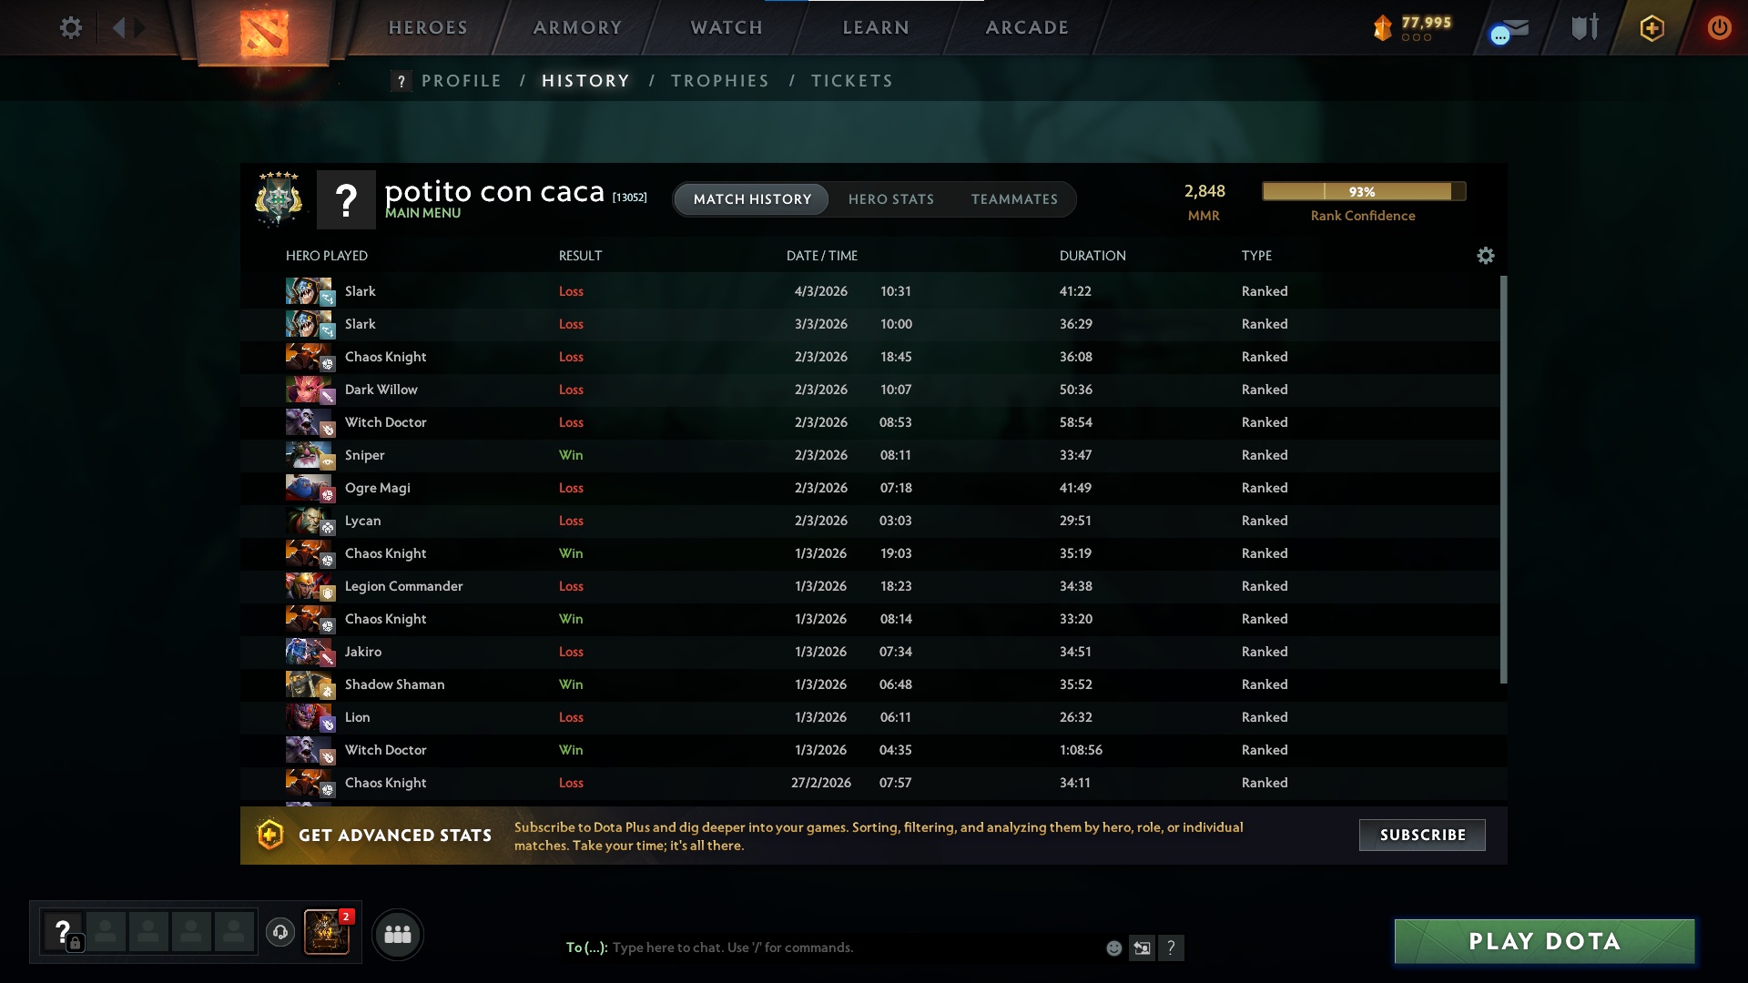This screenshot has height=983, width=1748.
Task: Click the Jakiro hero portrait
Action: 309,652
